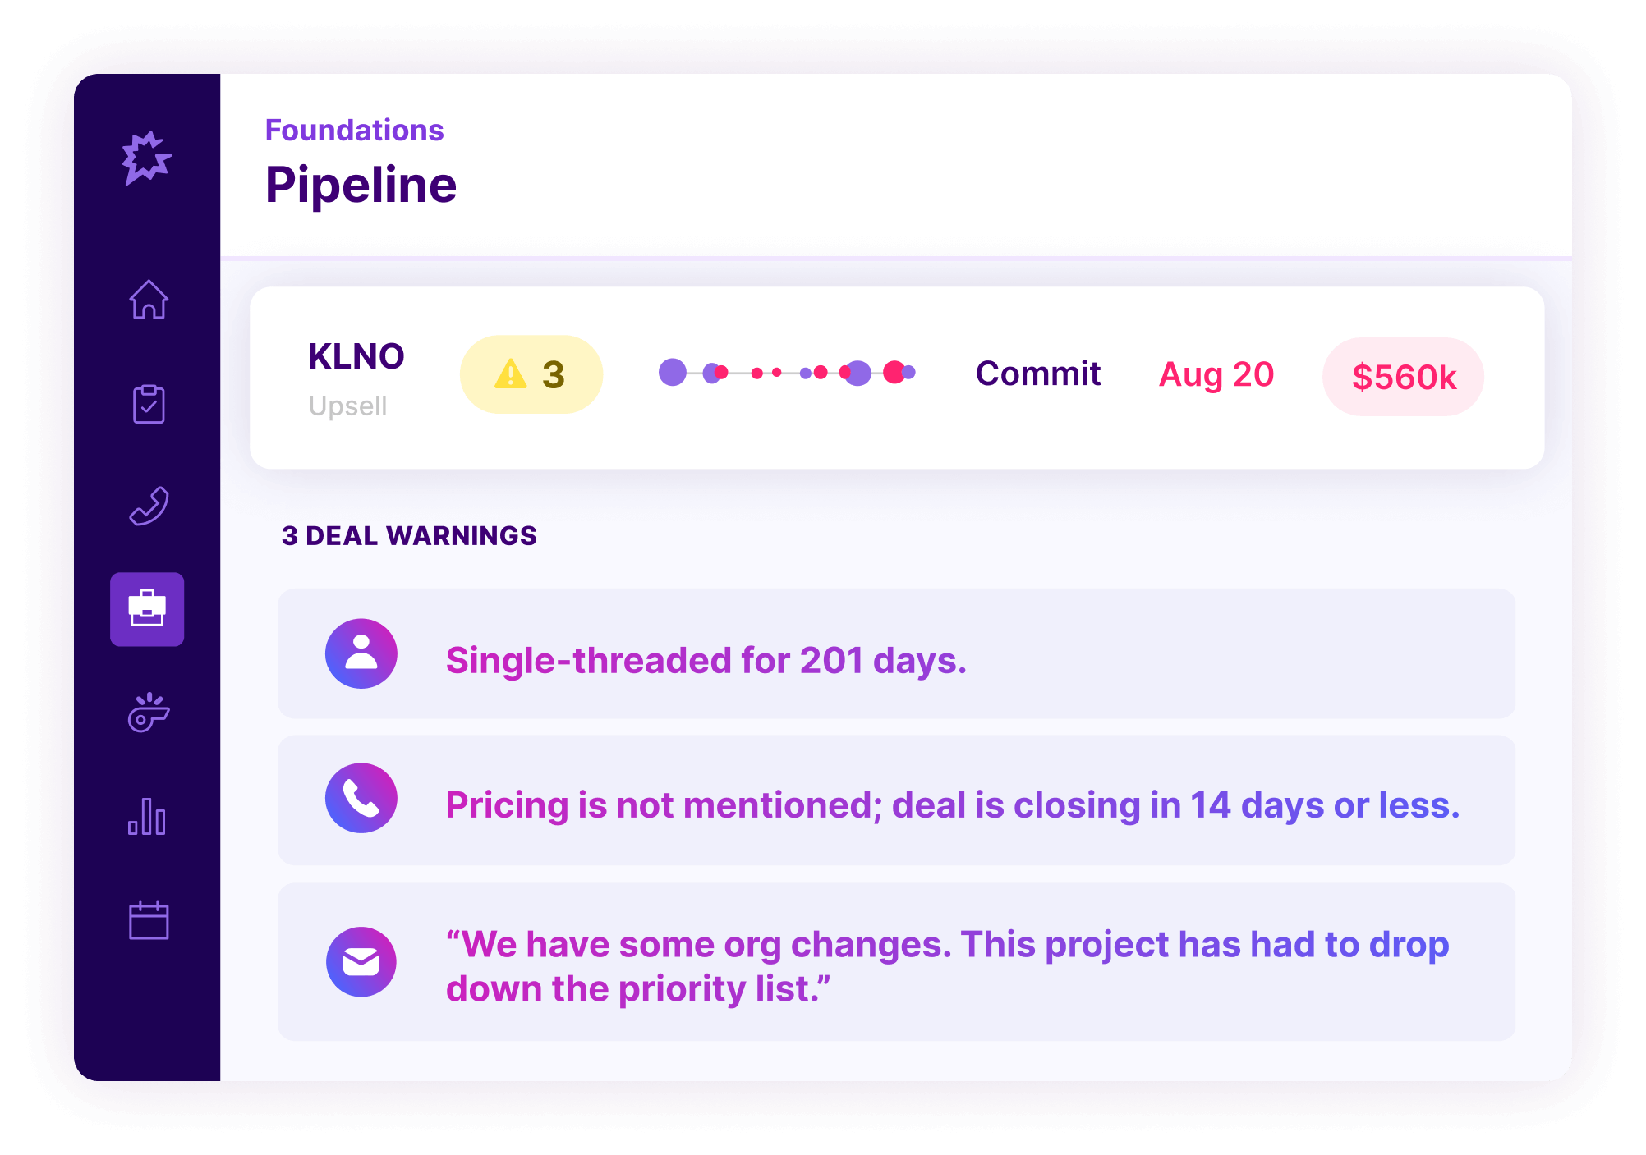The width and height of the screenshot is (1646, 1155).
Task: Click the $560k deal value pill
Action: coord(1403,376)
